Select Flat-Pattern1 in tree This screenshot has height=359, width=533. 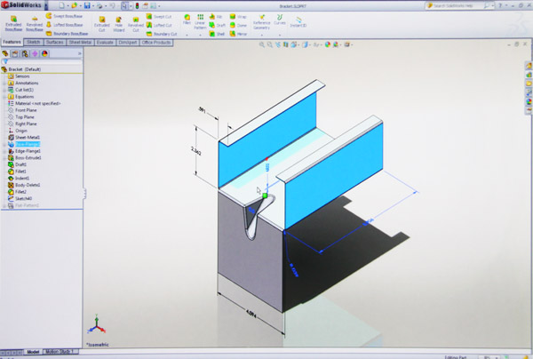point(23,205)
